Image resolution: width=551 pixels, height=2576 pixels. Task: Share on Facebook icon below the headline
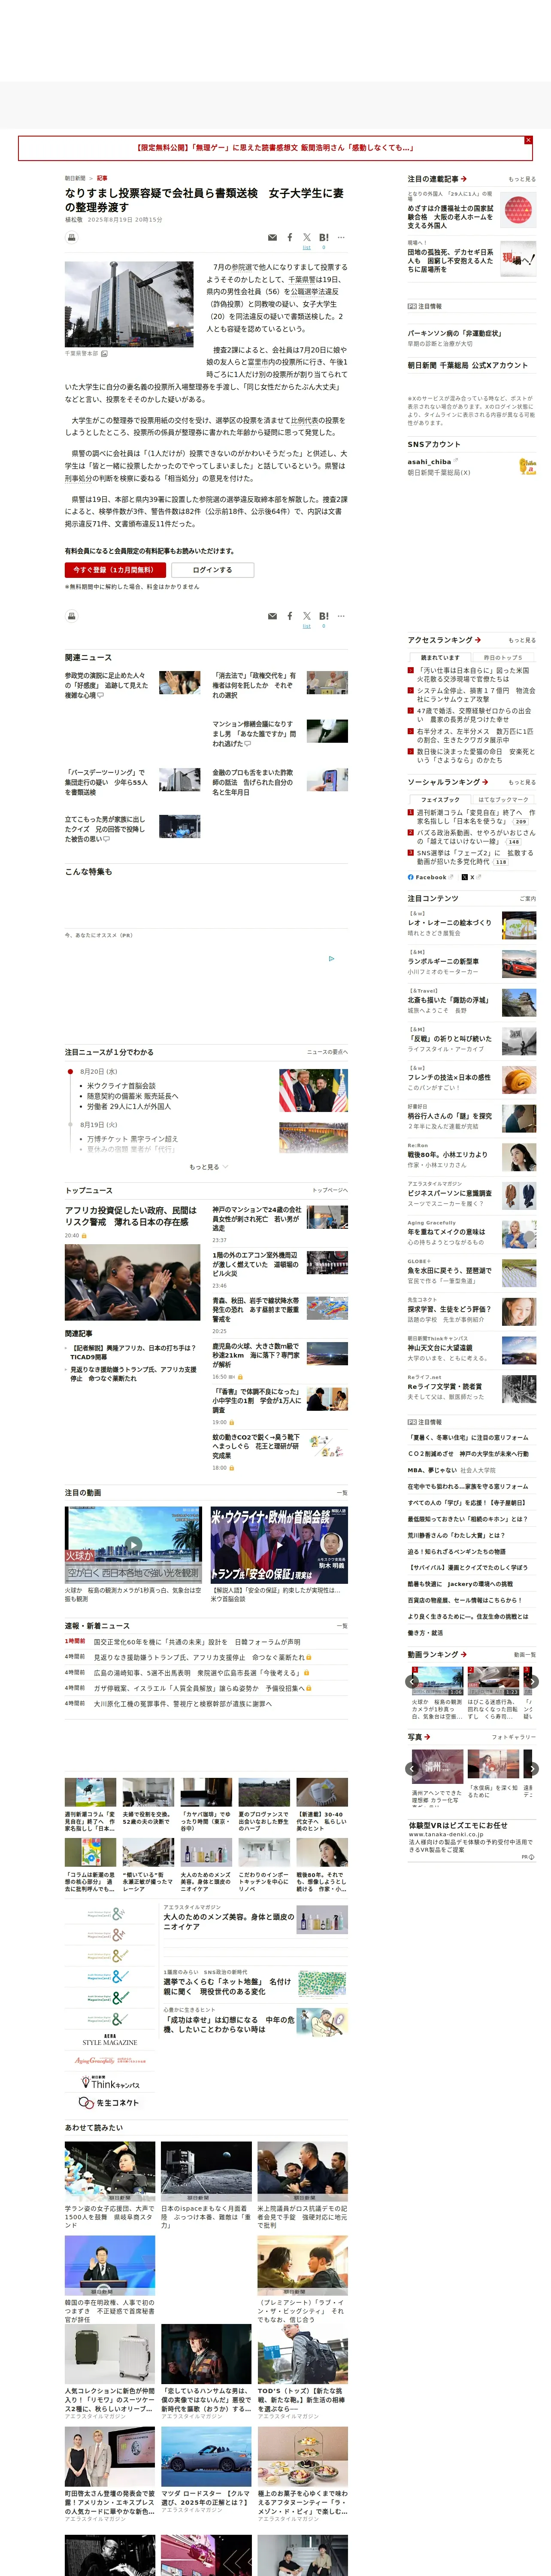pos(290,238)
